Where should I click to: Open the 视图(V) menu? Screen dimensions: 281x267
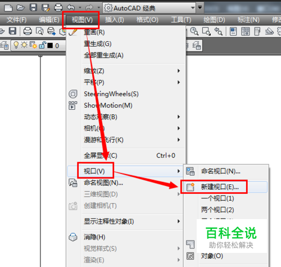pos(82,20)
